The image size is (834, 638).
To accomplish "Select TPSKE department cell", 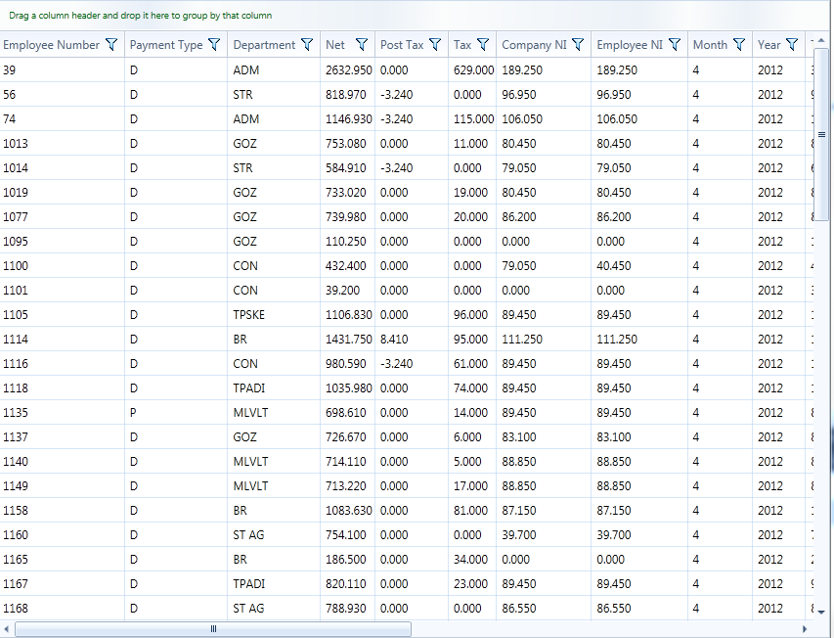I will 274,314.
